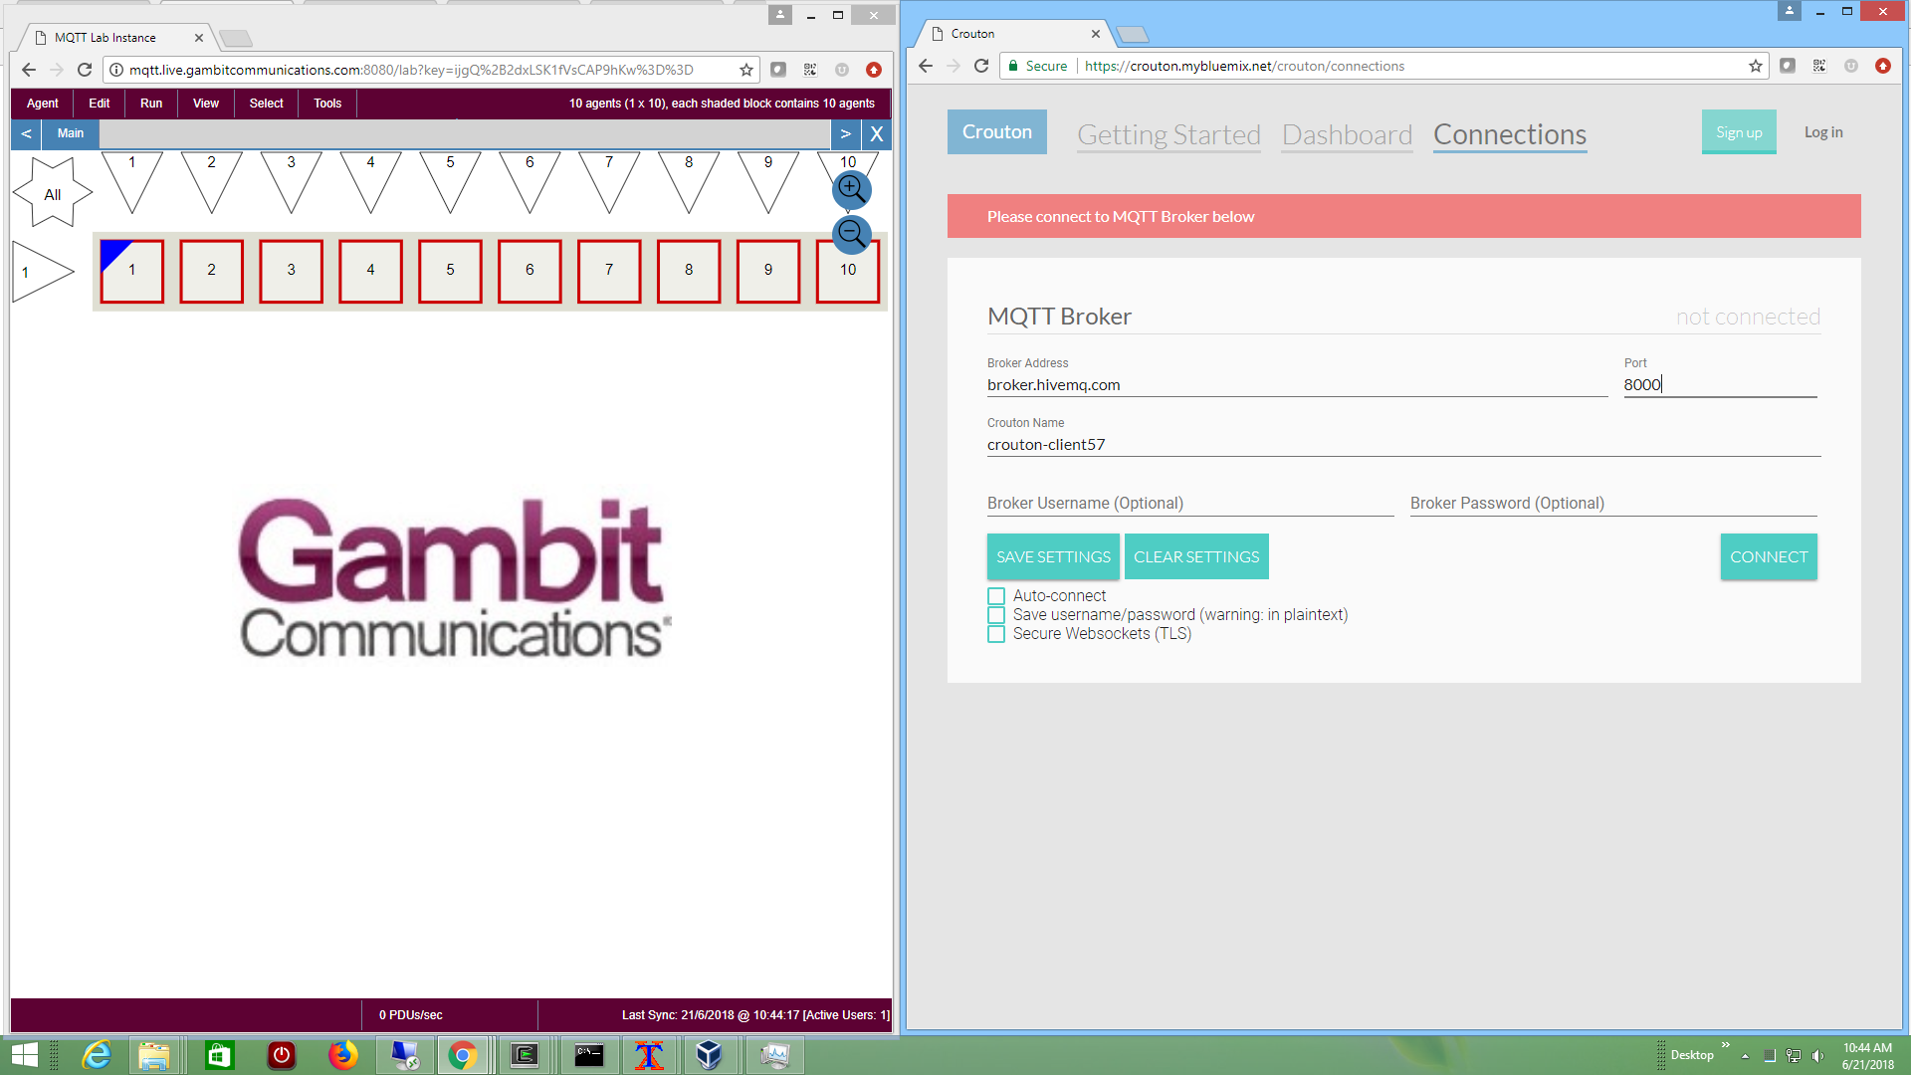The width and height of the screenshot is (1911, 1075).
Task: Expand the Desktop toolbar chevron
Action: (1726, 1045)
